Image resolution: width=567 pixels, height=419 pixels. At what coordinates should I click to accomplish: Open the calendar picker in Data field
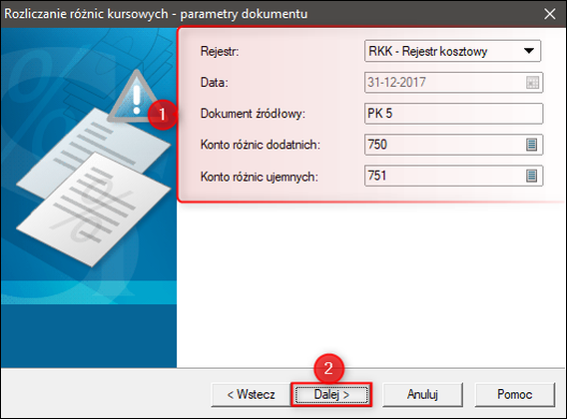(x=532, y=83)
